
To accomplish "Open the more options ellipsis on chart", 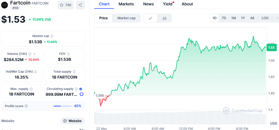I will pyautogui.click(x=277, y=18).
